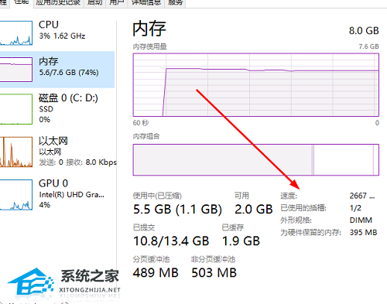This screenshot has width=387, height=304.
Task: Switch to the 启动 tab
Action: tap(94, 3)
